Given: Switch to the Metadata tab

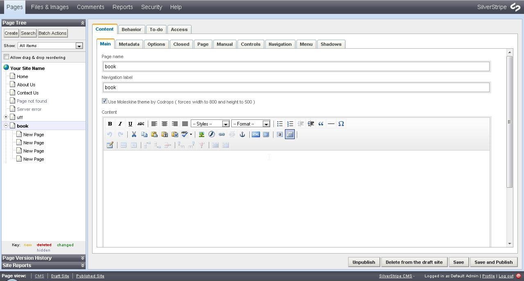Looking at the screenshot, I should 129,44.
